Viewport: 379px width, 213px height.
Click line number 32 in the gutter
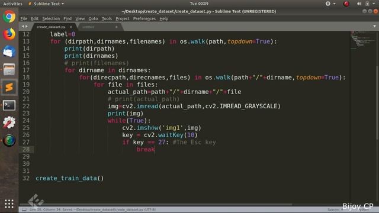pos(26,178)
